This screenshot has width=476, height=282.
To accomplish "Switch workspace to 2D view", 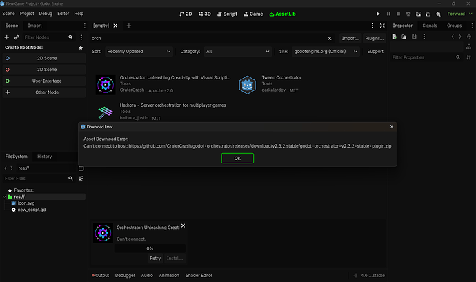I will click(x=186, y=13).
